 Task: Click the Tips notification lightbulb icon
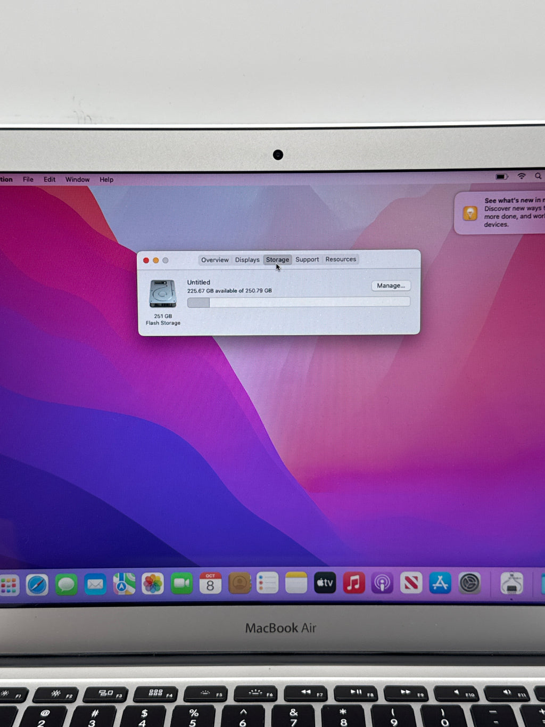(x=470, y=213)
